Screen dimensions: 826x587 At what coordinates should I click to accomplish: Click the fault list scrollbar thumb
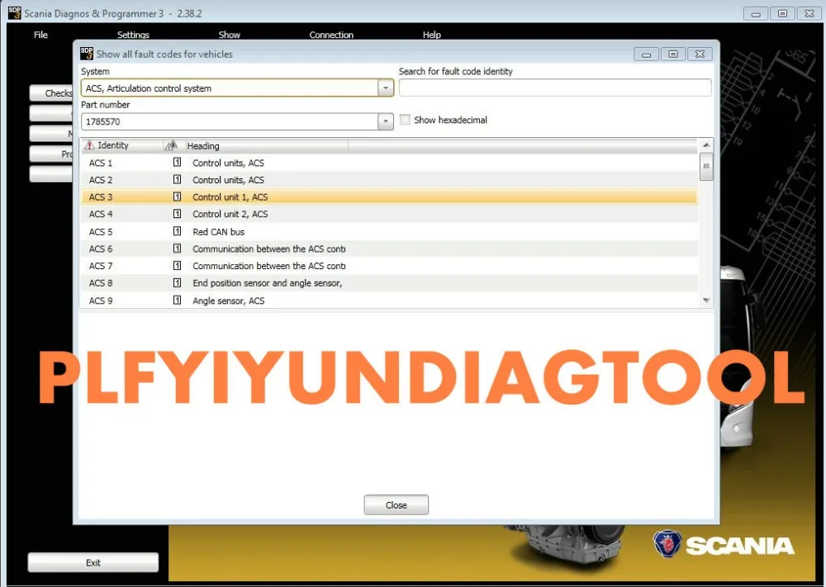[x=706, y=167]
